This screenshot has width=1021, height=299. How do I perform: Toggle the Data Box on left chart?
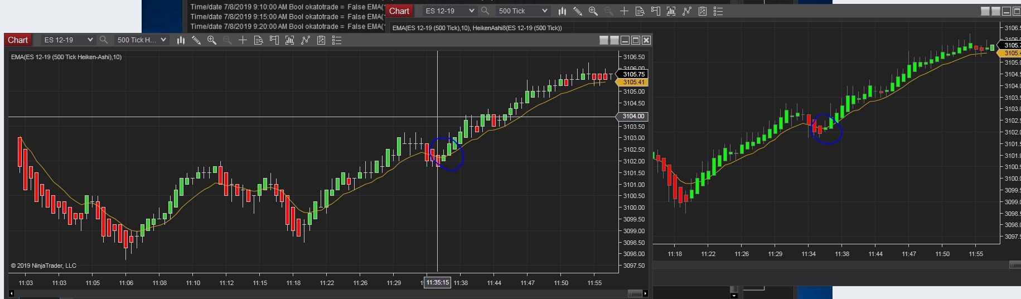[x=258, y=40]
